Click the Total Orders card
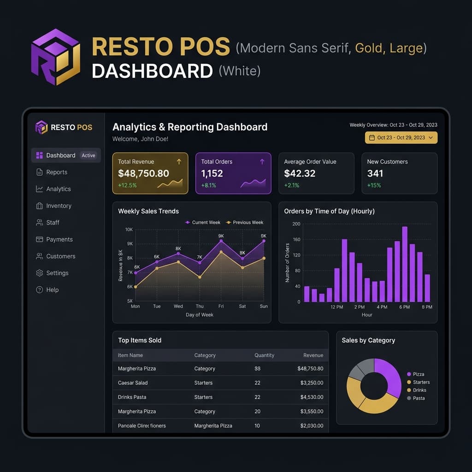The height and width of the screenshot is (472, 472). [x=233, y=173]
